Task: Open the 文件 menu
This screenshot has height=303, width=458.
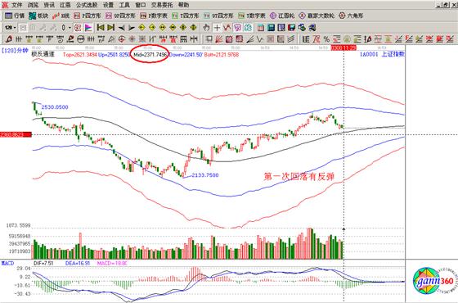Action: (16, 5)
